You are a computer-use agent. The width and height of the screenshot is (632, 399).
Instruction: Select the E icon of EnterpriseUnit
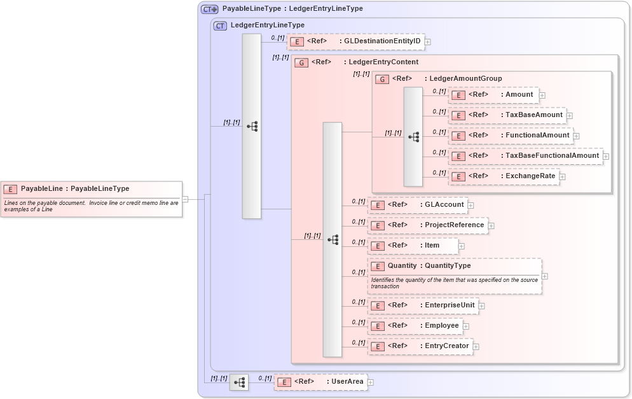tap(376, 305)
